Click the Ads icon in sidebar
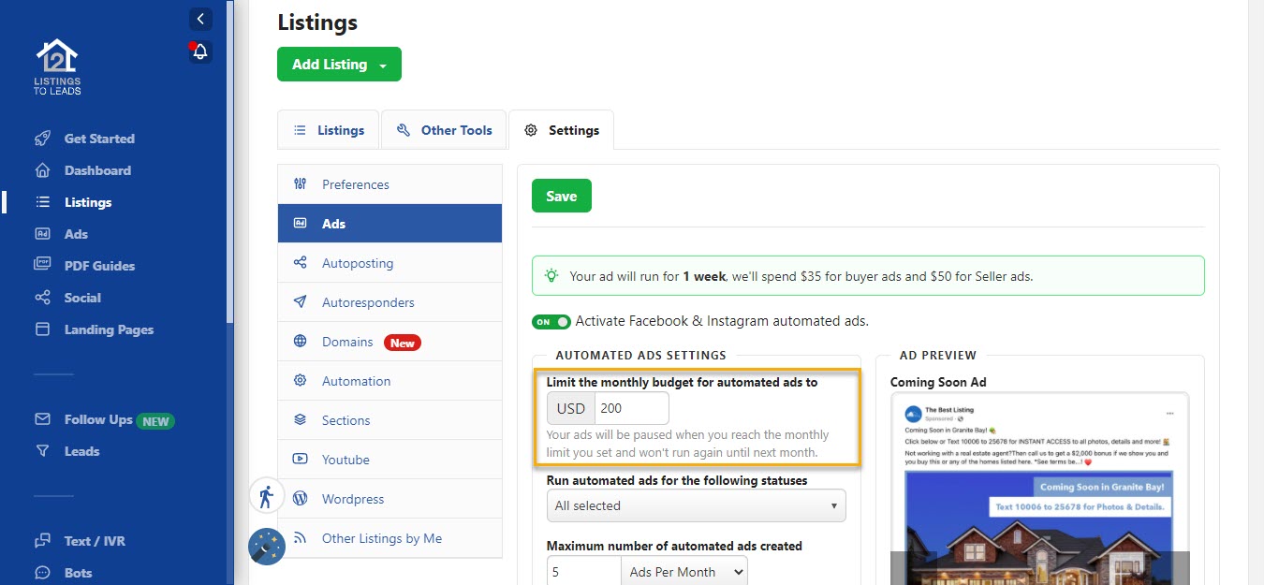The width and height of the screenshot is (1264, 585). pyautogui.click(x=42, y=234)
